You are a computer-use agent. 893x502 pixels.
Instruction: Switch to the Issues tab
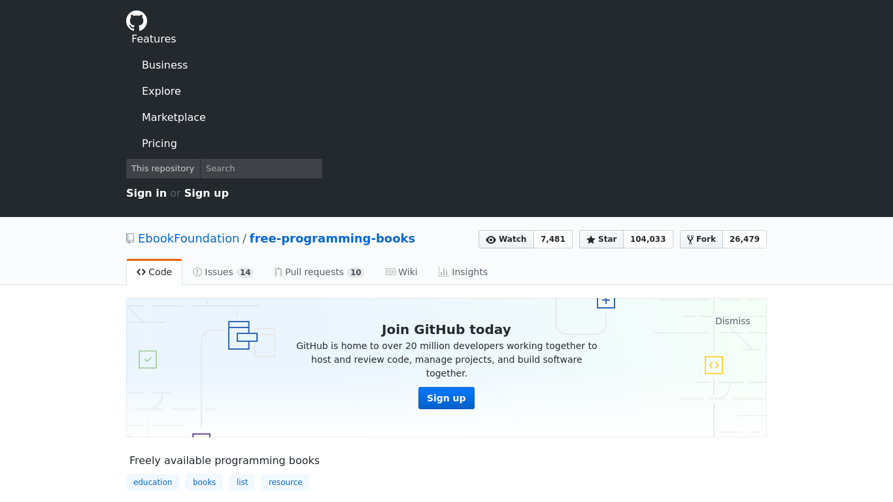coord(223,272)
